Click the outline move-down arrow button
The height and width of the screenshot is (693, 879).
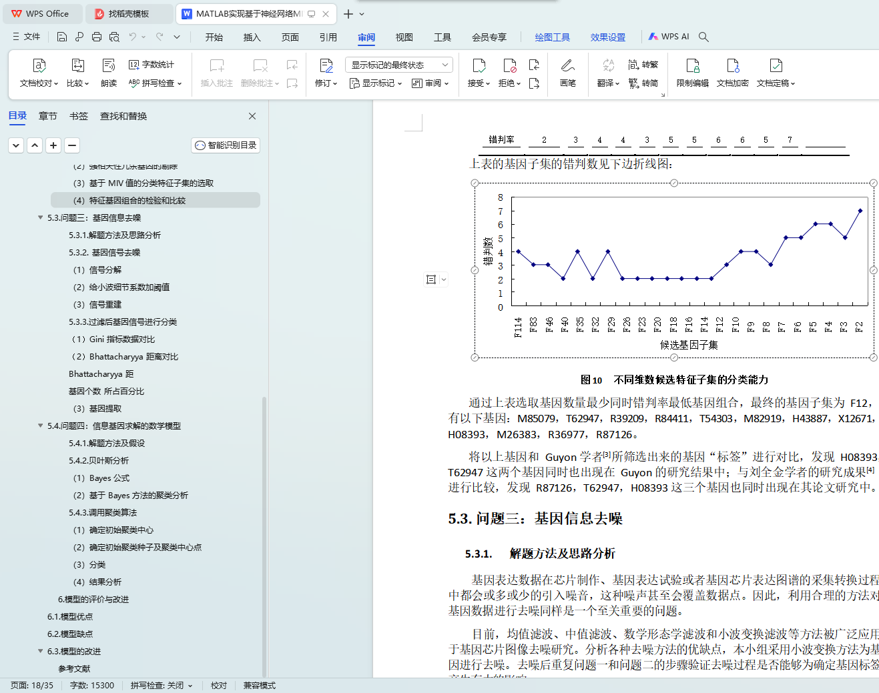(x=16, y=145)
